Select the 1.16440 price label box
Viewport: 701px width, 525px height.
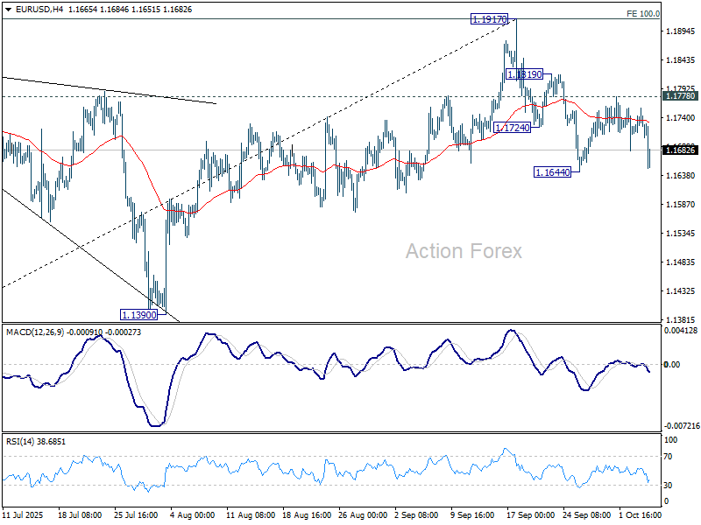(553, 172)
